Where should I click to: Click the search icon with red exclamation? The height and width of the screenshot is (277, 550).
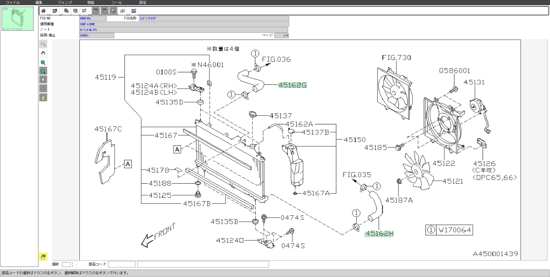click(x=134, y=11)
